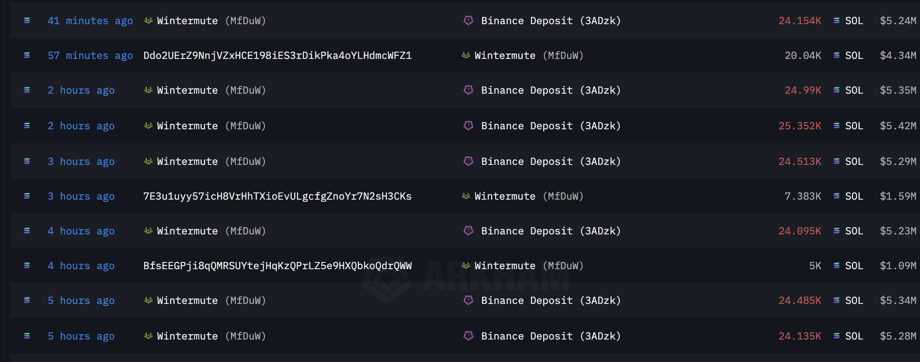The height and width of the screenshot is (362, 920).
Task: Click the $1.09M value in 5K SOL row
Action: click(898, 266)
